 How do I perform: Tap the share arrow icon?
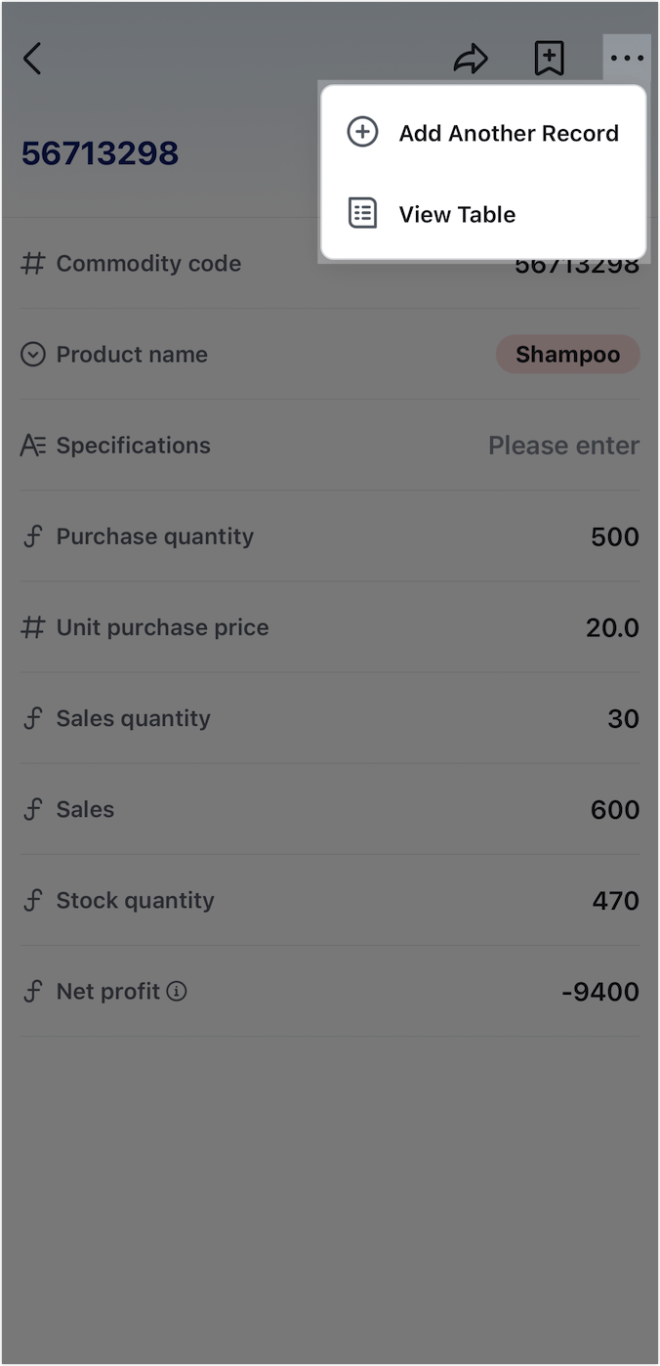[471, 60]
